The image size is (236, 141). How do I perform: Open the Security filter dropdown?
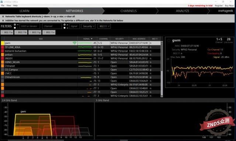click(88, 26)
